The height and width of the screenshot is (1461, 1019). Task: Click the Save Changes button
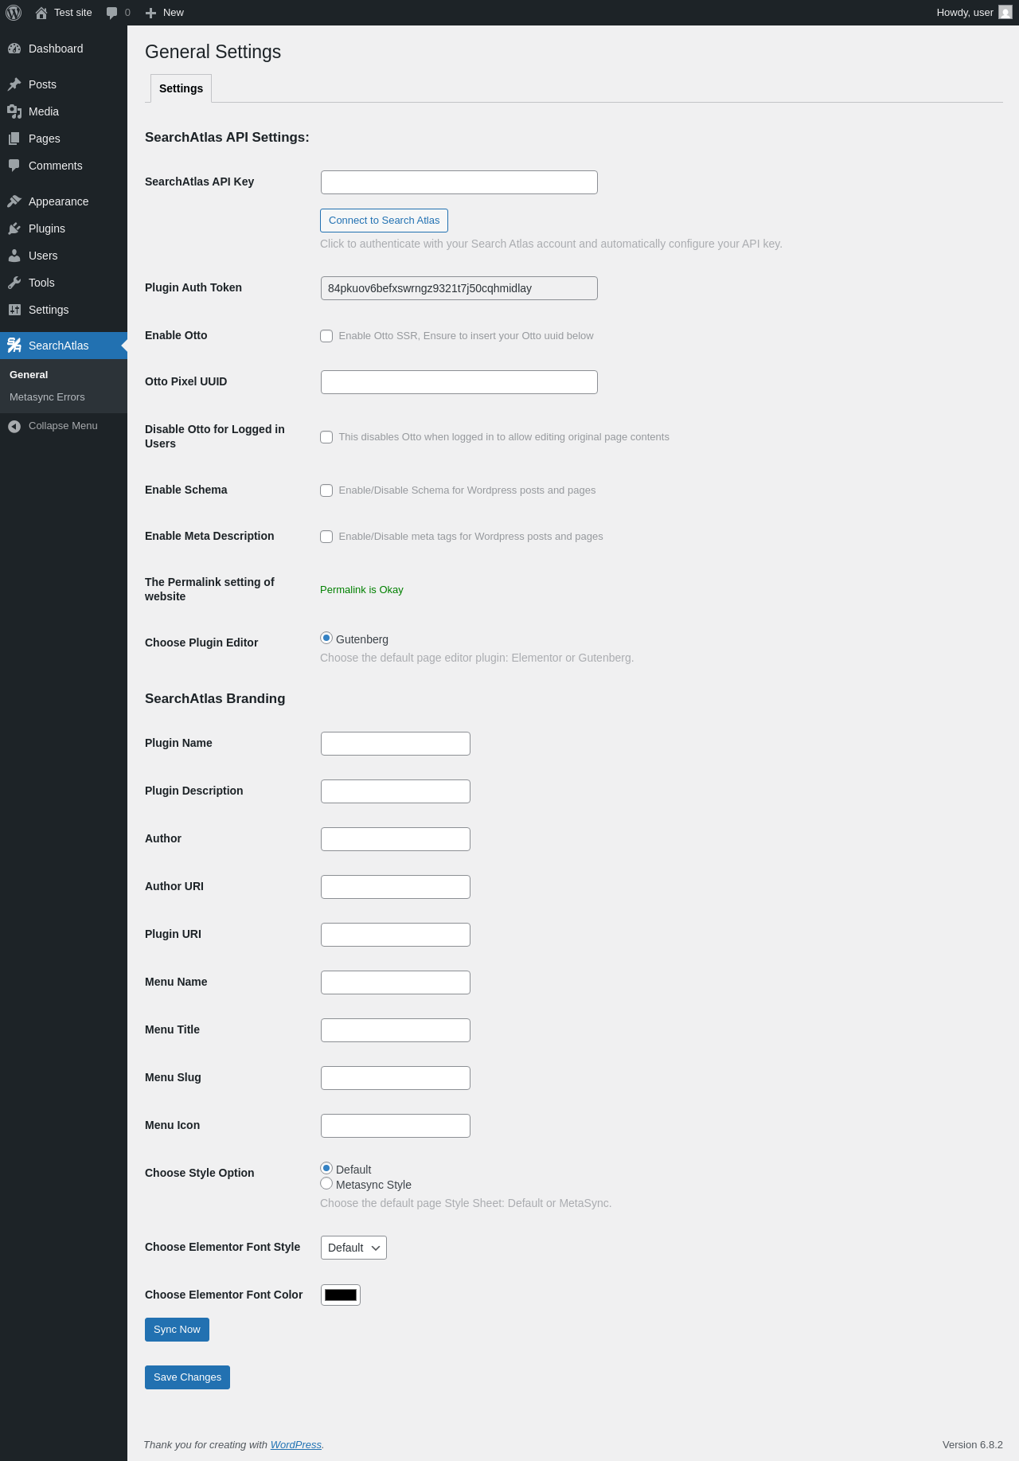click(187, 1377)
